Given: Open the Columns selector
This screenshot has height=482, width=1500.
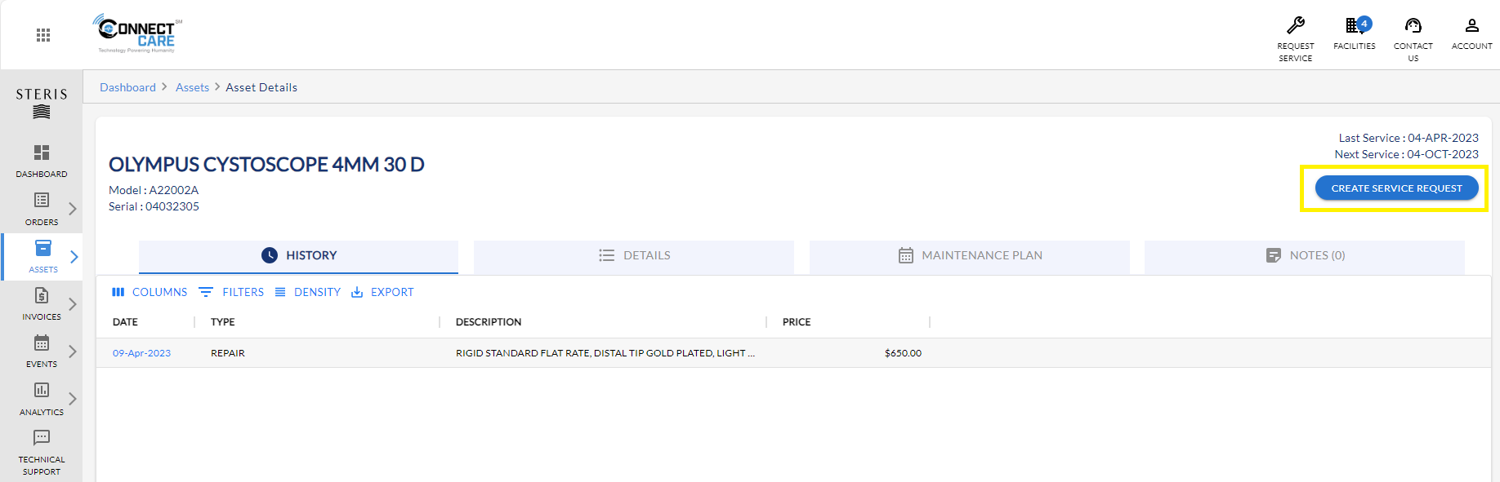Looking at the screenshot, I should (150, 292).
